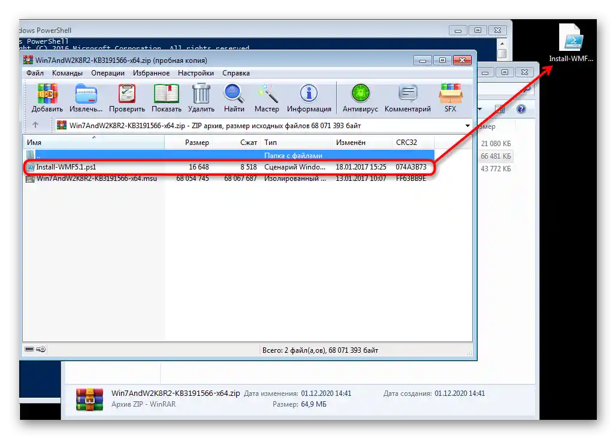Viewport: 616px width, 439px height.
Task: Click the WinRAR archive icon in Explorer details pane
Action: pyautogui.click(x=89, y=399)
